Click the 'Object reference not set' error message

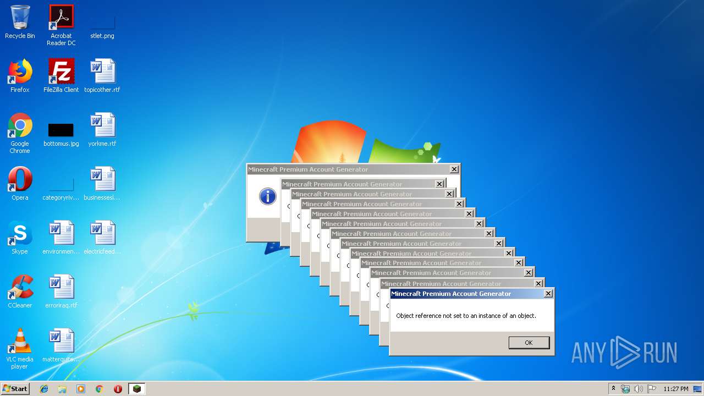point(466,316)
